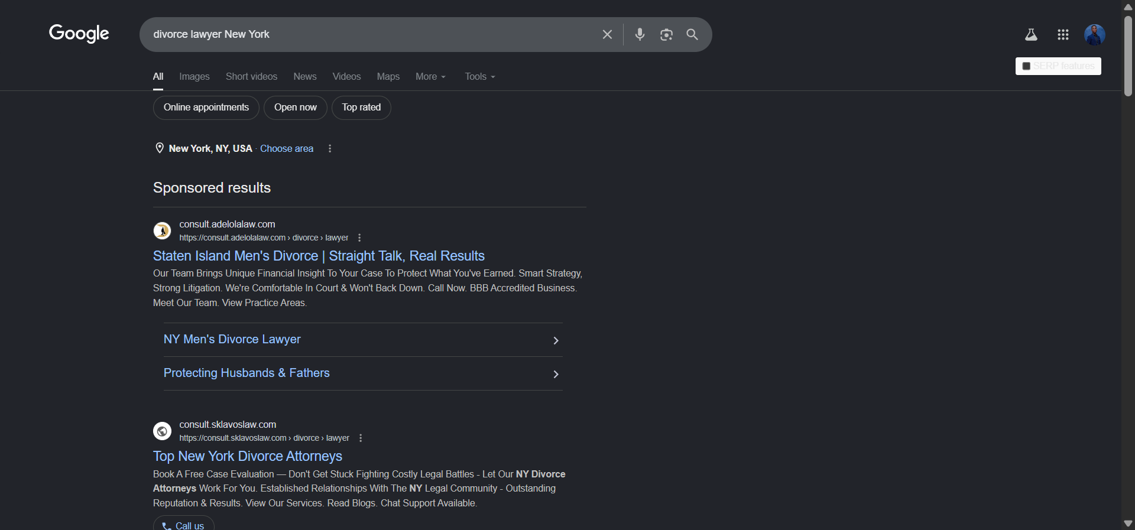
Task: Click the consult.sklavoslaw.com site name
Action: (228, 424)
